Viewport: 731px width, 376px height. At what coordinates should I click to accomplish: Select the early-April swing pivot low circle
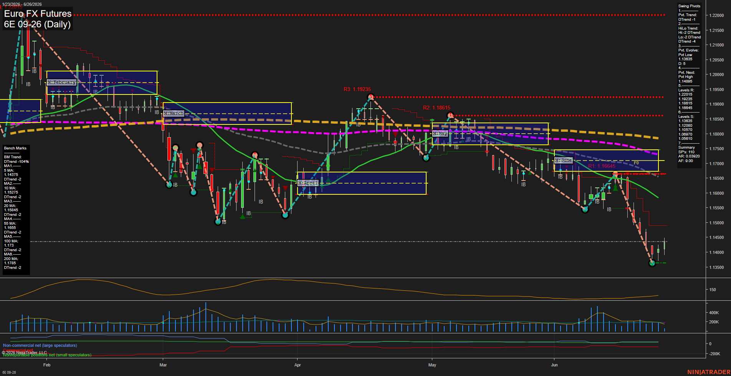click(285, 215)
